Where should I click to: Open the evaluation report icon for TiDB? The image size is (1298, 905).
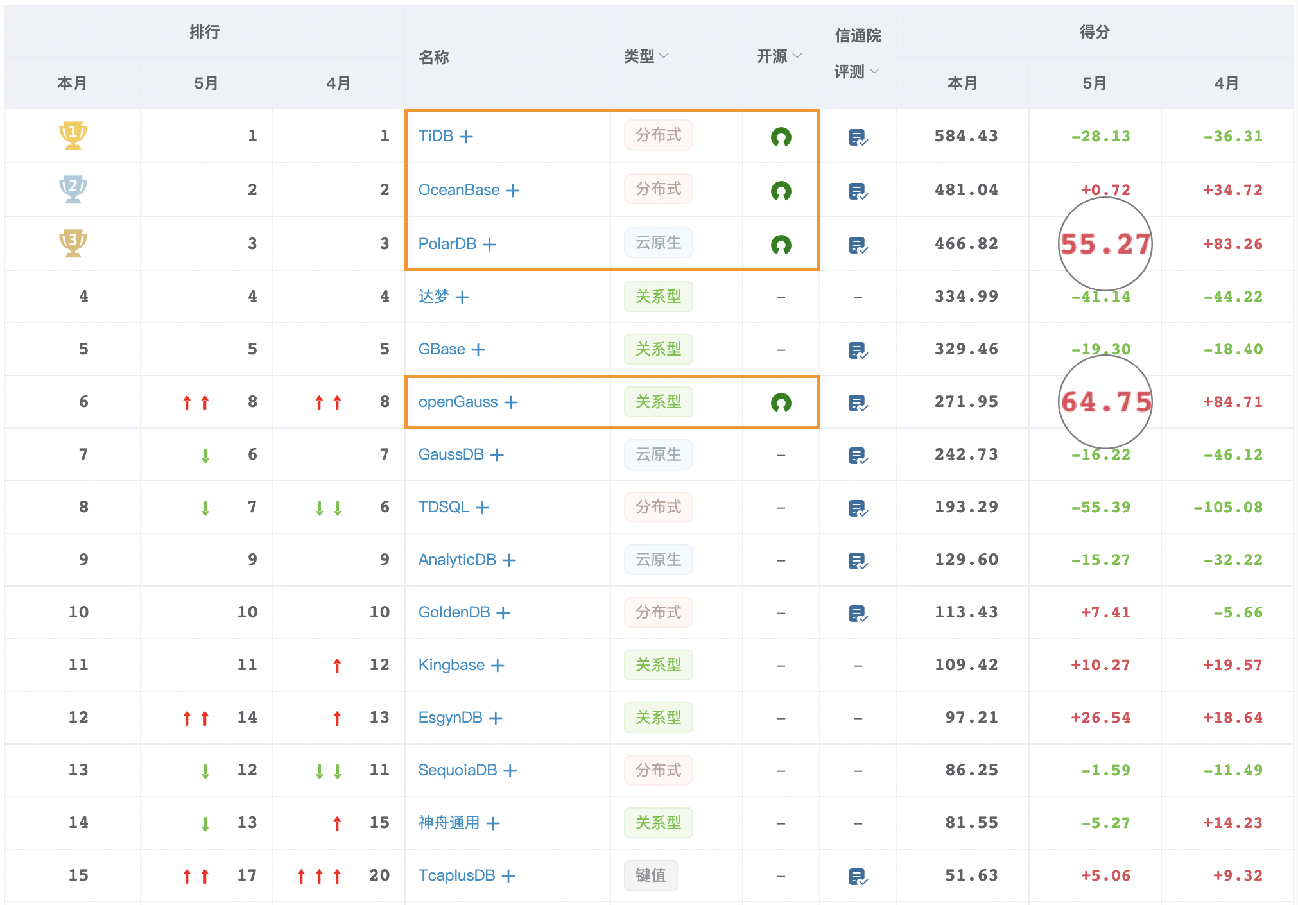point(858,137)
